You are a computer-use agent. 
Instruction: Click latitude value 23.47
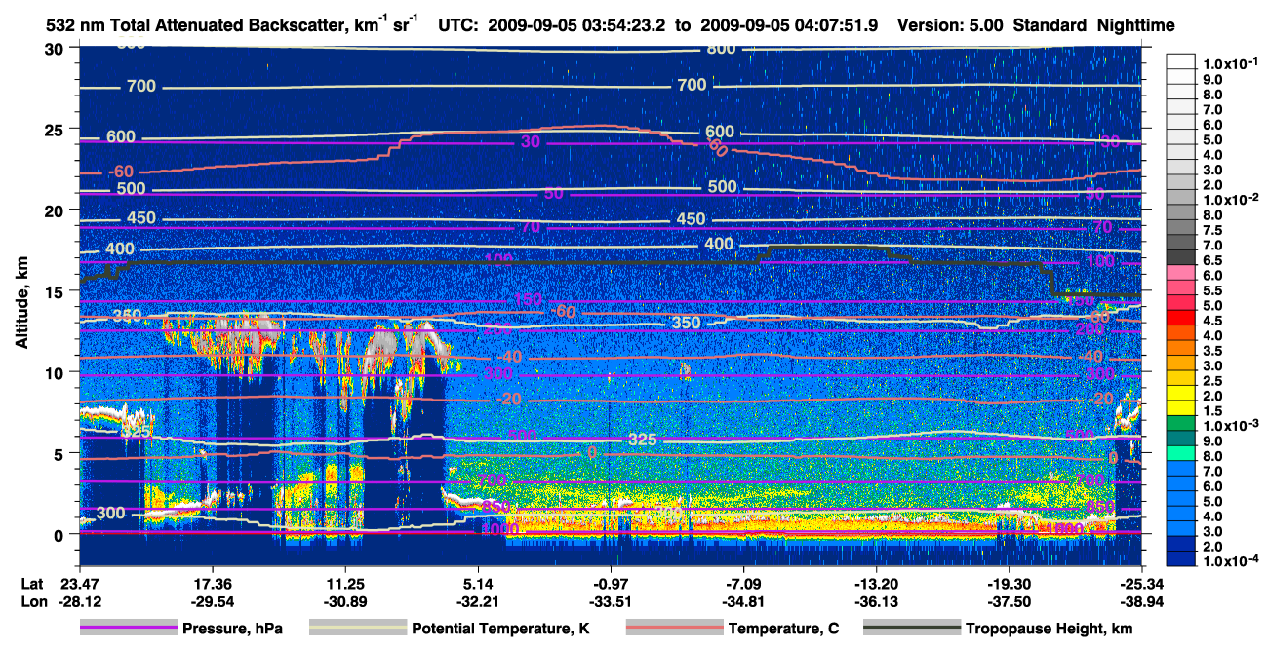pyautogui.click(x=79, y=583)
